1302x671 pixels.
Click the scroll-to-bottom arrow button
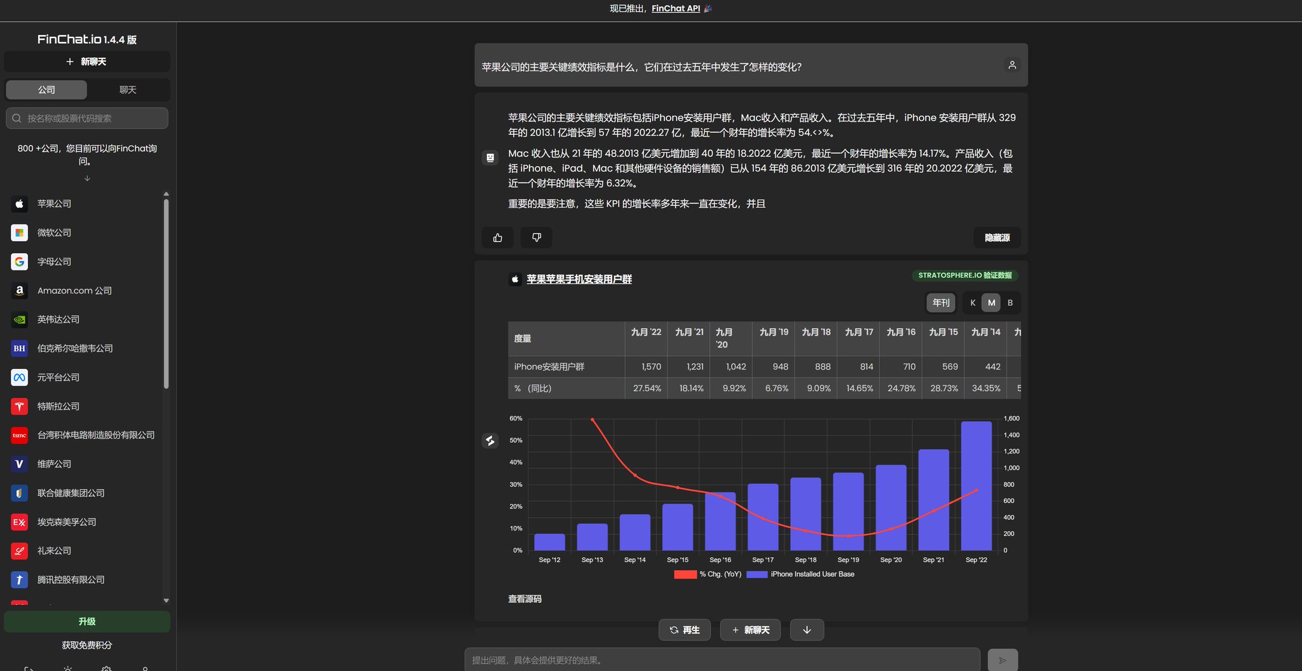(807, 630)
